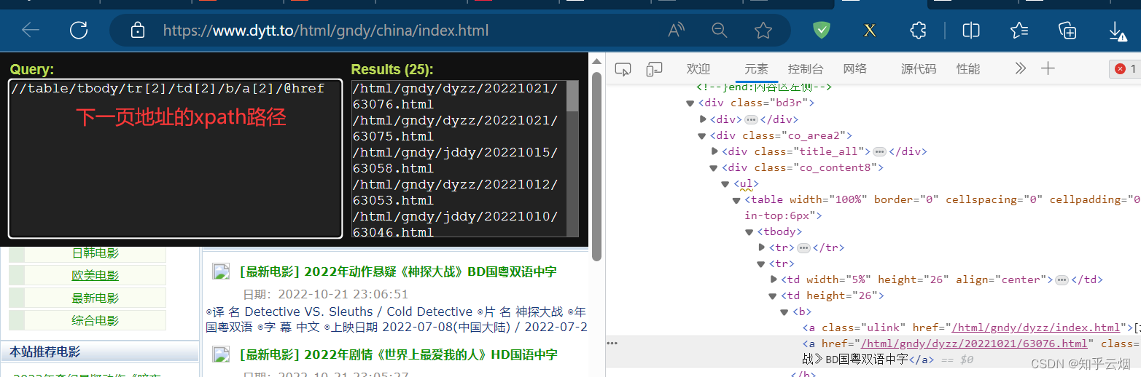Open 欧美电影 category link
Image resolution: width=1141 pixels, height=377 pixels.
pos(95,276)
